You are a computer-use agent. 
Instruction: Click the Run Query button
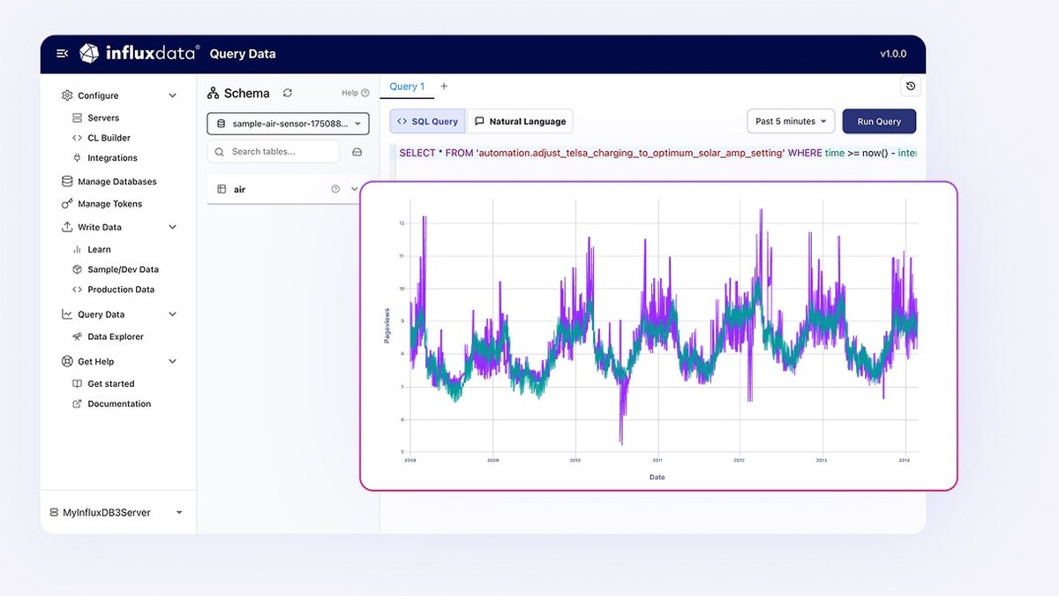coord(879,122)
